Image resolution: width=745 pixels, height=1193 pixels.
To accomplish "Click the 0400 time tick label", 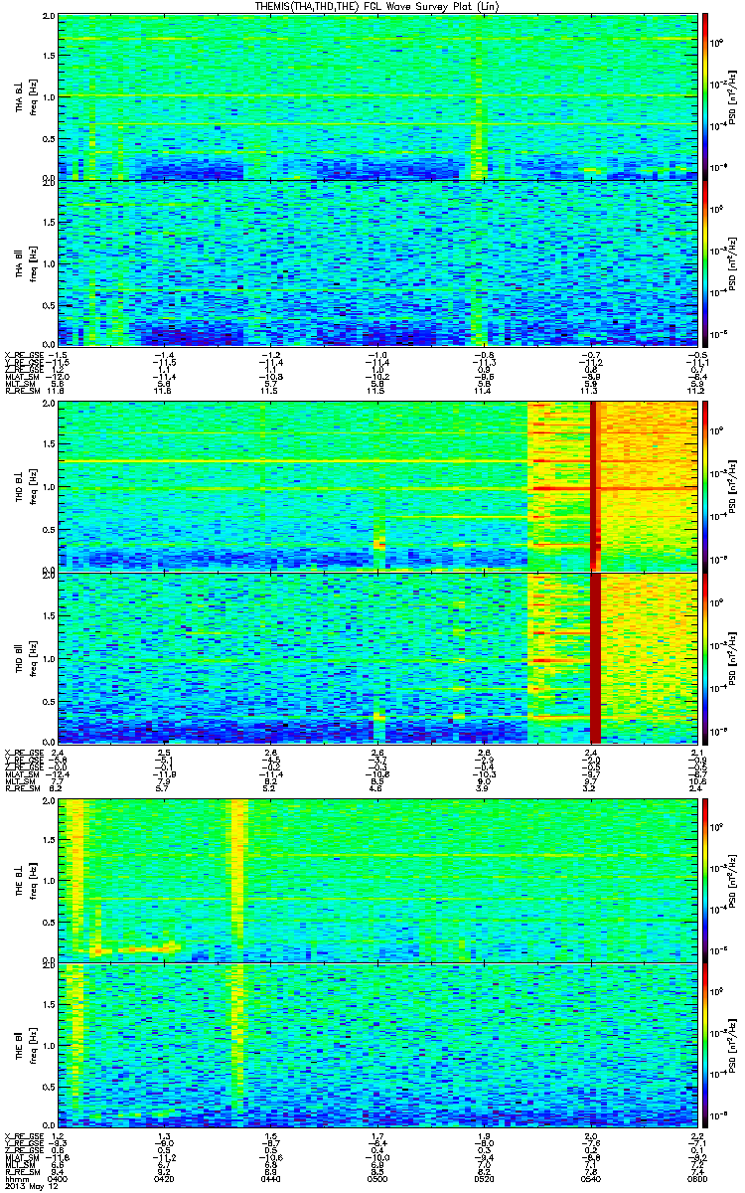I will (x=59, y=1178).
